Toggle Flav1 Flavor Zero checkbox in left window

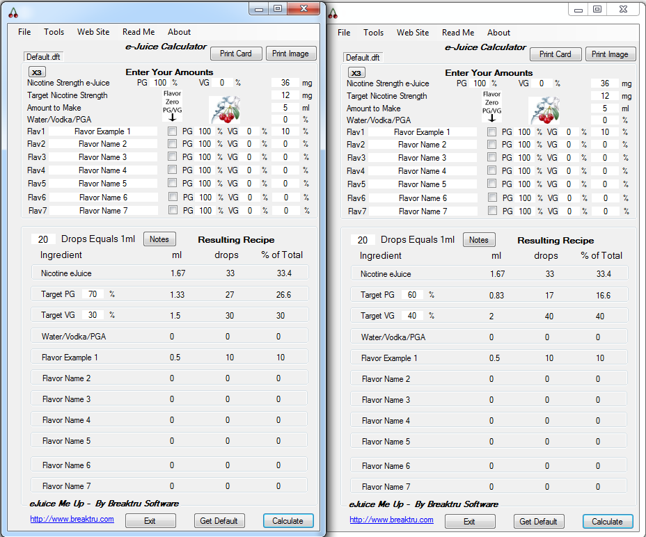(172, 131)
